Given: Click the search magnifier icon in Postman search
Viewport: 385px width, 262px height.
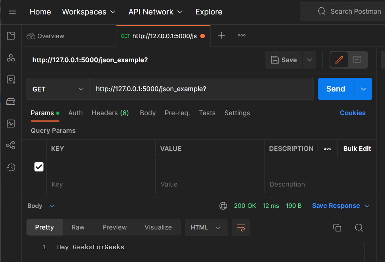Looking at the screenshot, I should point(322,11).
